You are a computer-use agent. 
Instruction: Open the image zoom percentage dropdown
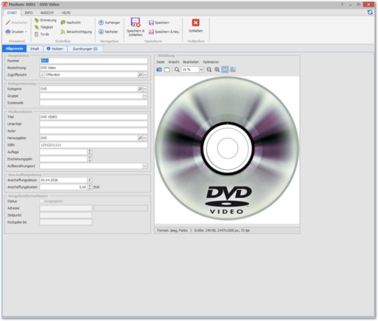click(x=201, y=70)
